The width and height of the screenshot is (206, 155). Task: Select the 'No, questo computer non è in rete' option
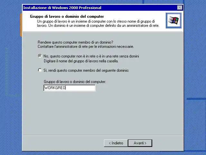(x=40, y=56)
